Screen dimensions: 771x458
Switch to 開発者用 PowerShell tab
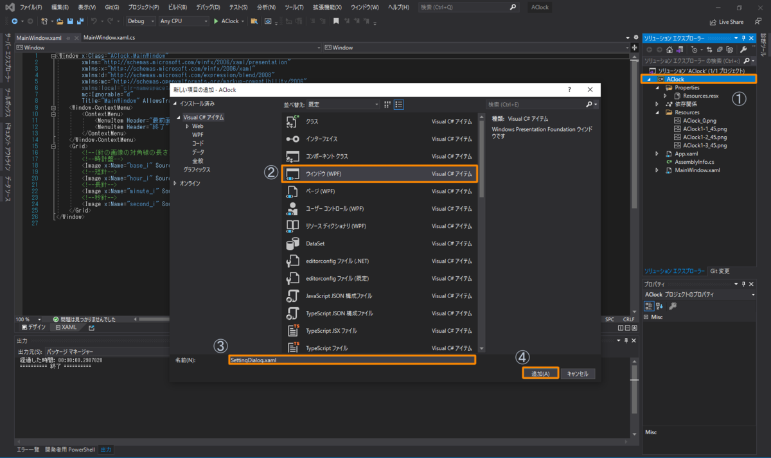click(69, 450)
